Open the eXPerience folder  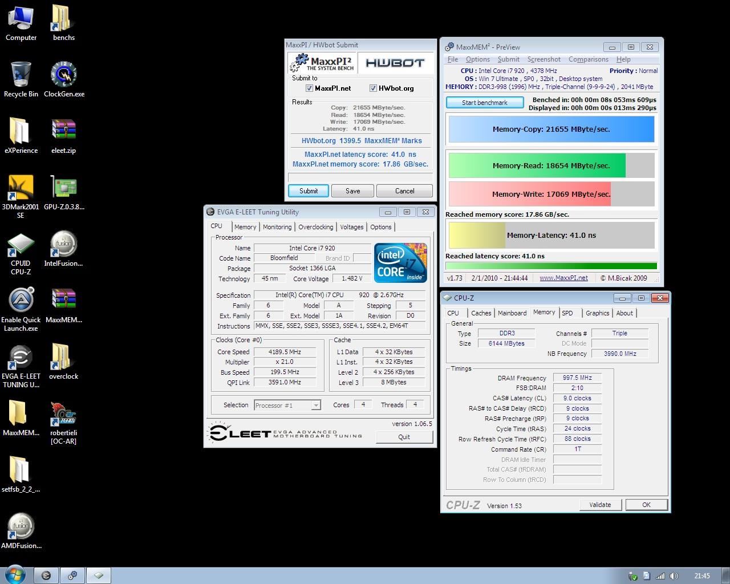click(x=21, y=136)
